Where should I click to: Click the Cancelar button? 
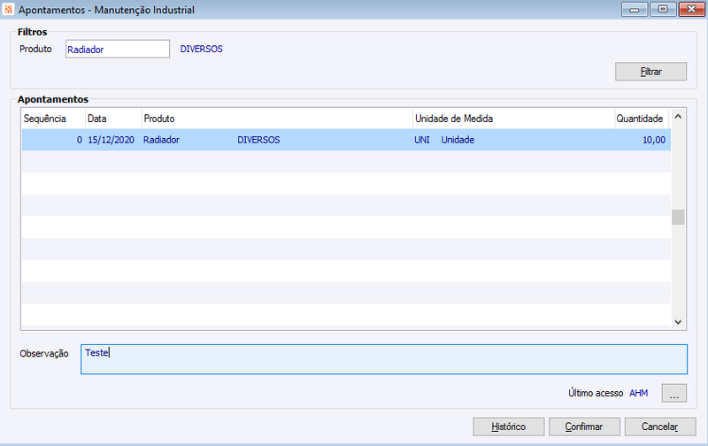(659, 427)
